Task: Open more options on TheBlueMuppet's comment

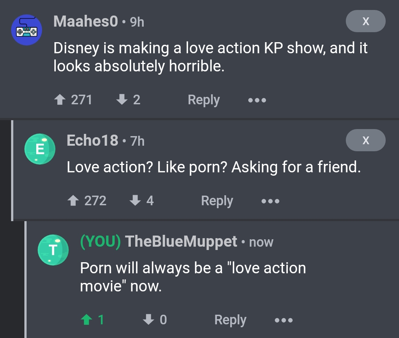Action: (x=283, y=320)
